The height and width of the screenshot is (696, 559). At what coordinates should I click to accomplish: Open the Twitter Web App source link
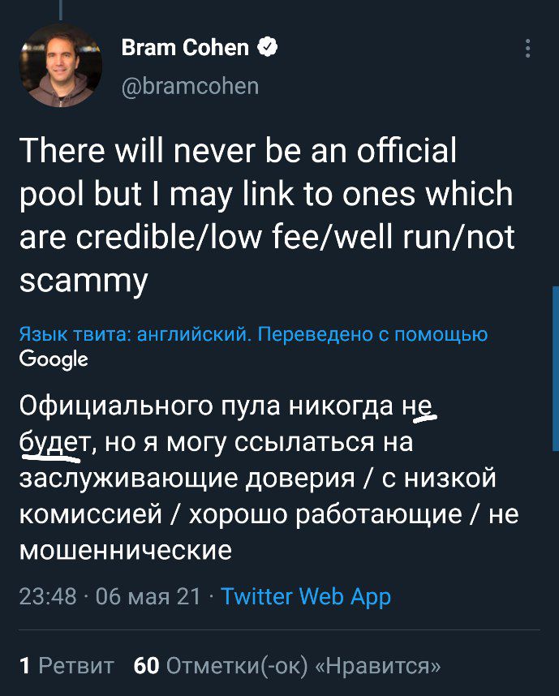306,597
